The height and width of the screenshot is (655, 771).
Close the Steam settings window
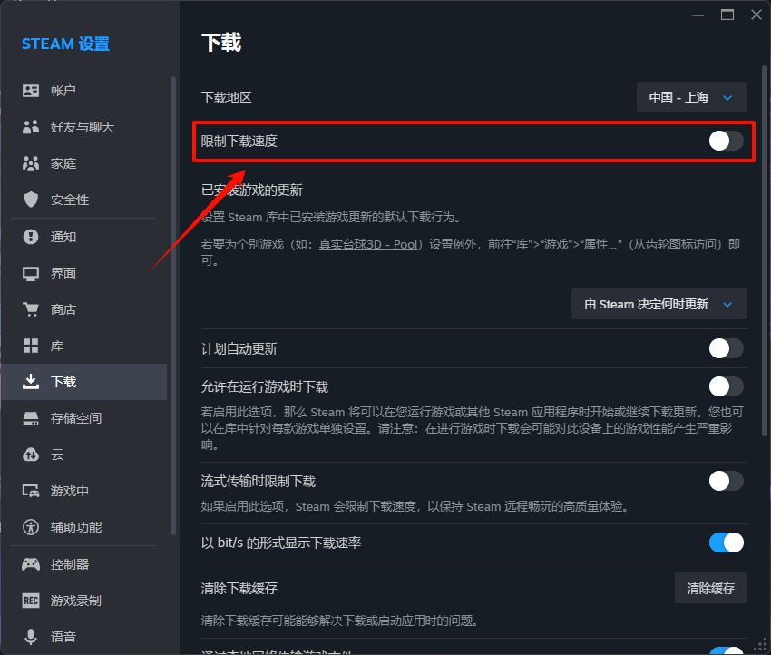tap(756, 15)
